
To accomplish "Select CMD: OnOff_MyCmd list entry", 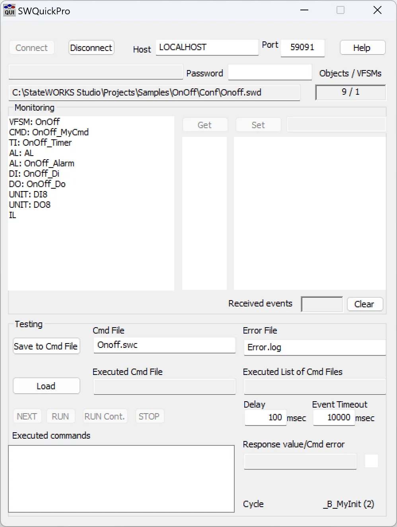I will point(49,132).
